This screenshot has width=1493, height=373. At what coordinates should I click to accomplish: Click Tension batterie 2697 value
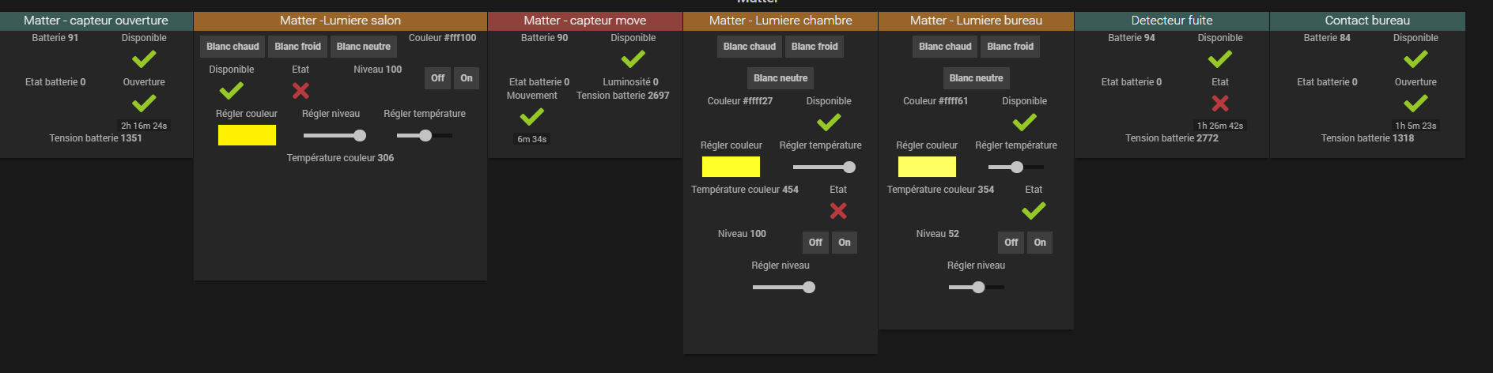coord(623,96)
